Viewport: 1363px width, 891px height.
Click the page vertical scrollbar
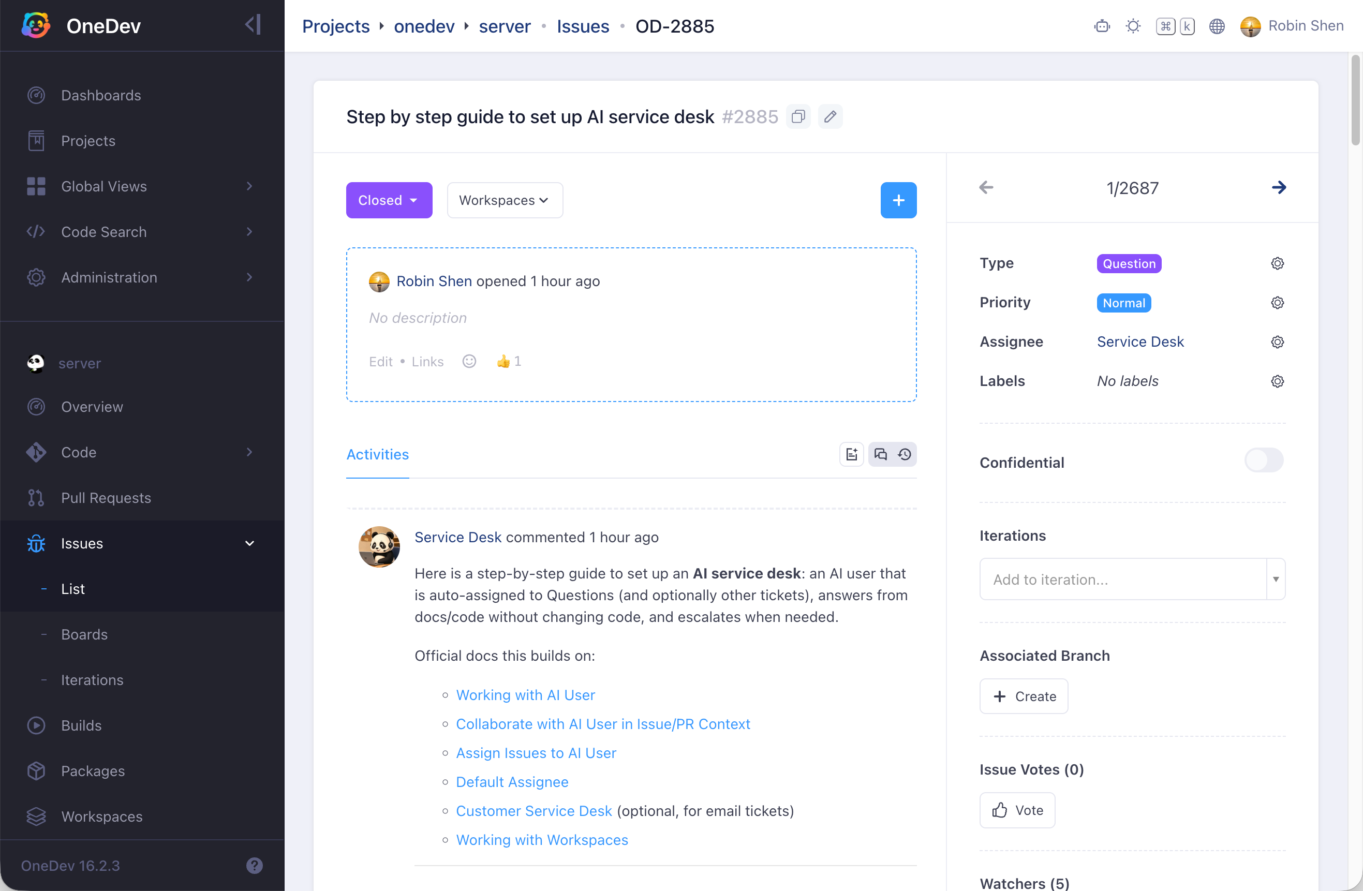coord(1355,100)
